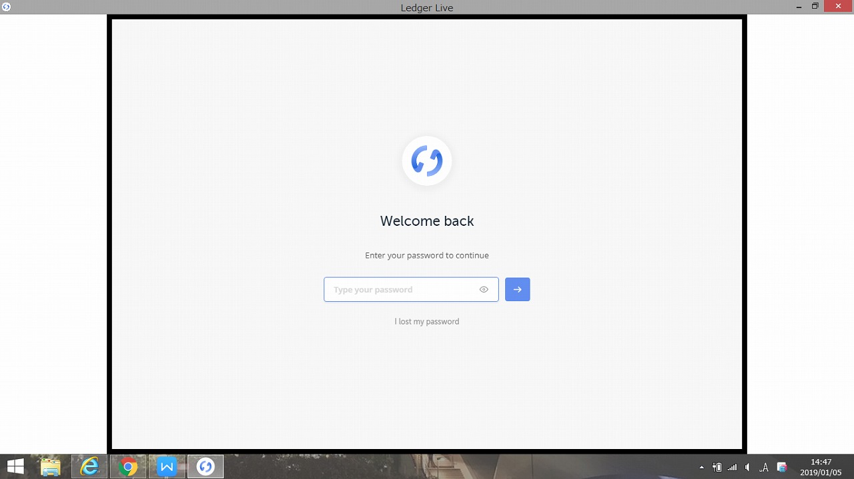Viewport: 854px width, 479px height.
Task: Open File Explorer from the taskbar
Action: [51, 467]
